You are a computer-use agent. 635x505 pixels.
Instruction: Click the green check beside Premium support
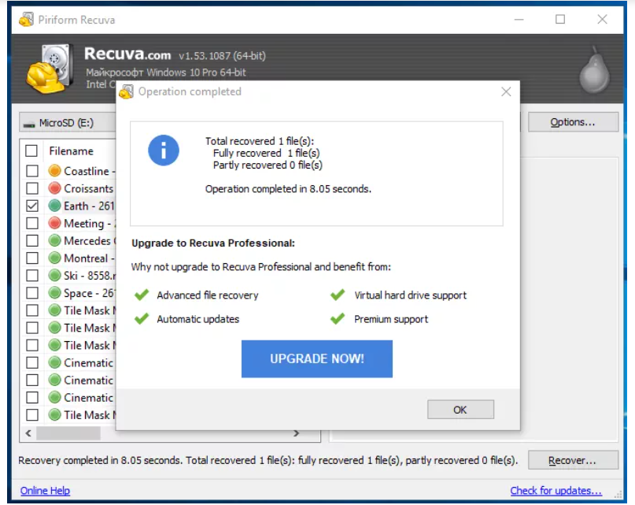tap(338, 319)
